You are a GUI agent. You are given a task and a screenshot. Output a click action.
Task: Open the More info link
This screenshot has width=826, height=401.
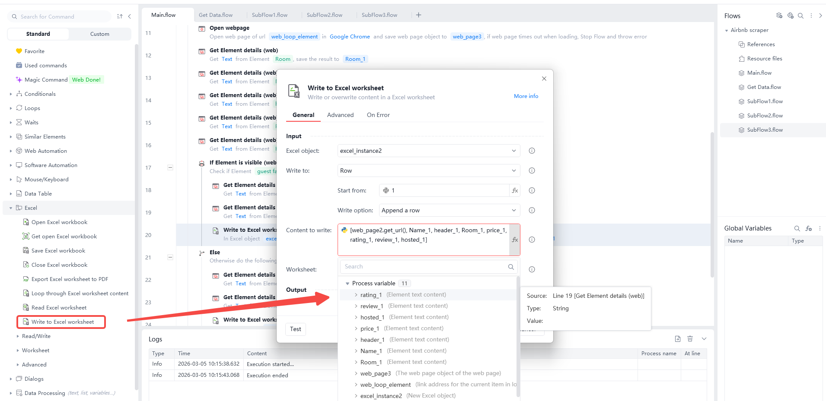[526, 96]
